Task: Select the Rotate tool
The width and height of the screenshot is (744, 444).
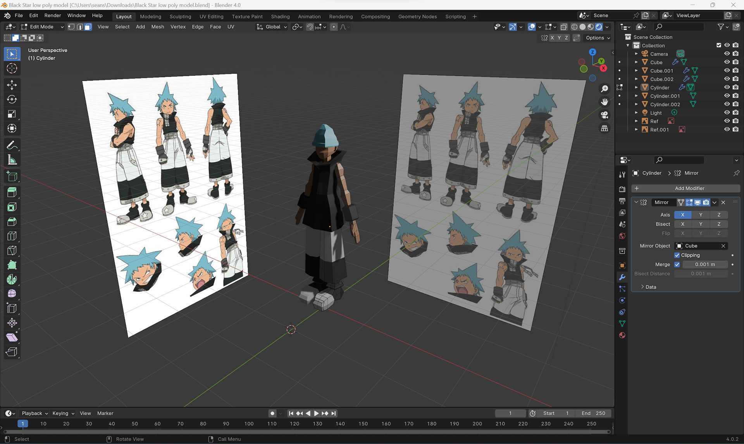Action: [x=12, y=99]
